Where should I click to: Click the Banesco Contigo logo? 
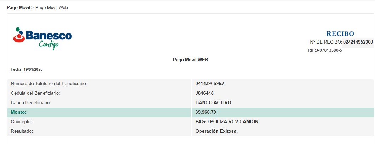[x=42, y=38]
